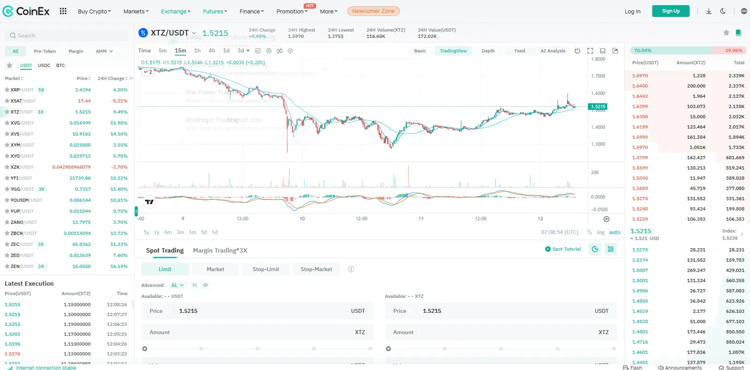Expand the Futures menu

pos(215,11)
